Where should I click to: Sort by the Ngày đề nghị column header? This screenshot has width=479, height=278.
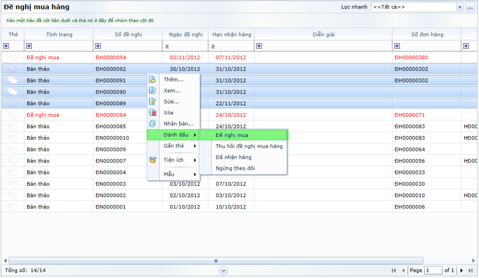click(x=185, y=34)
